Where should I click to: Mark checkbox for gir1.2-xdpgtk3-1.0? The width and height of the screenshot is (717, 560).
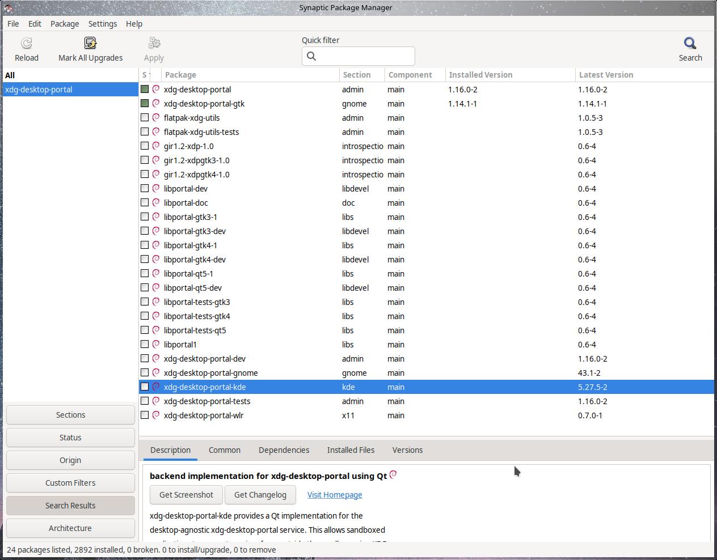point(145,160)
